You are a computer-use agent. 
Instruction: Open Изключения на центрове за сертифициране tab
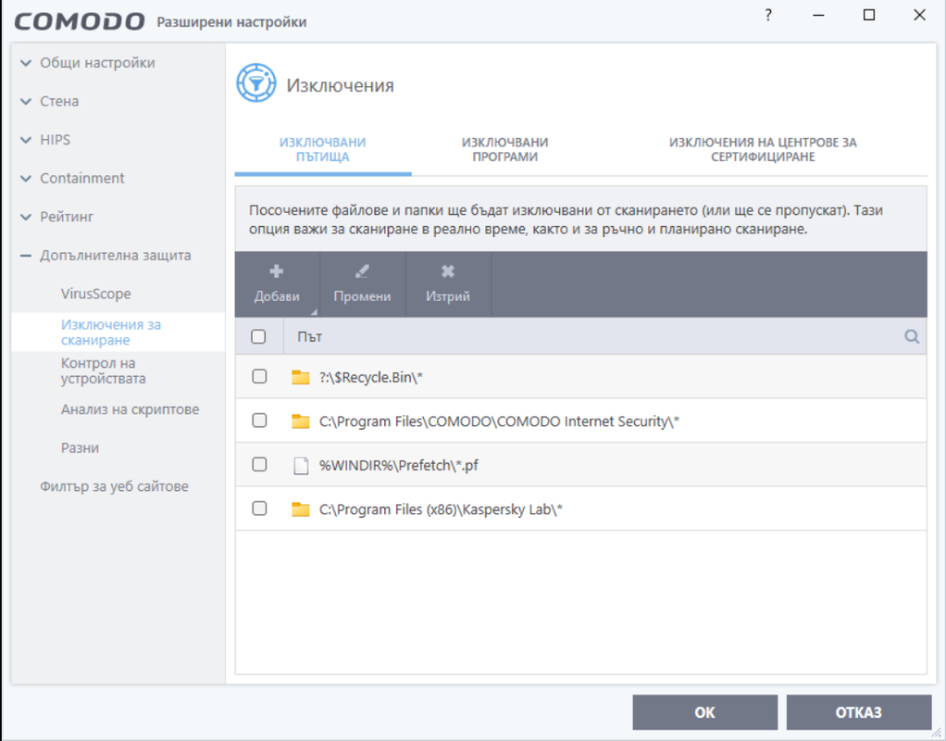pyautogui.click(x=763, y=150)
